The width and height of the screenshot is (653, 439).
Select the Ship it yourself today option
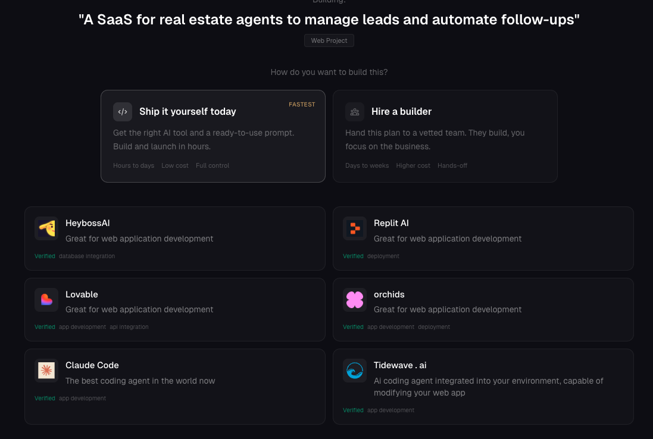(188, 112)
